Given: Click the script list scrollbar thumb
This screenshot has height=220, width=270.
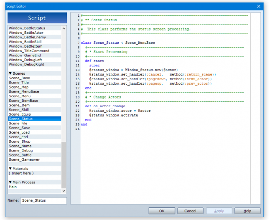Looking at the screenshot, I should pyautogui.click(x=64, y=165).
